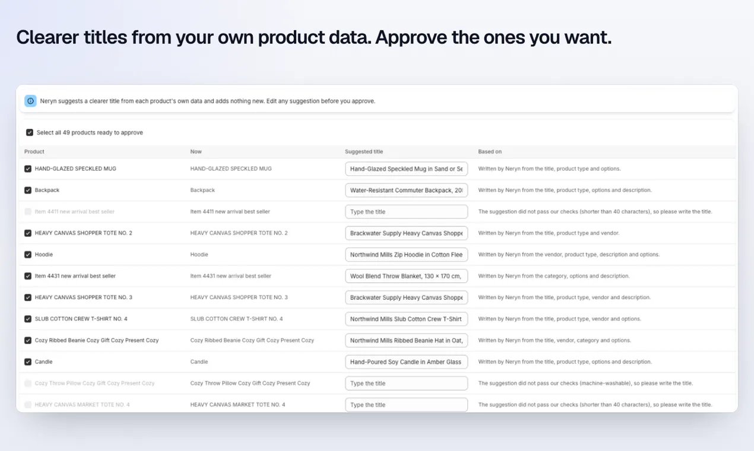Focus the empty title field for MARKET TOTE NO. 4
The image size is (754, 451).
point(407,405)
